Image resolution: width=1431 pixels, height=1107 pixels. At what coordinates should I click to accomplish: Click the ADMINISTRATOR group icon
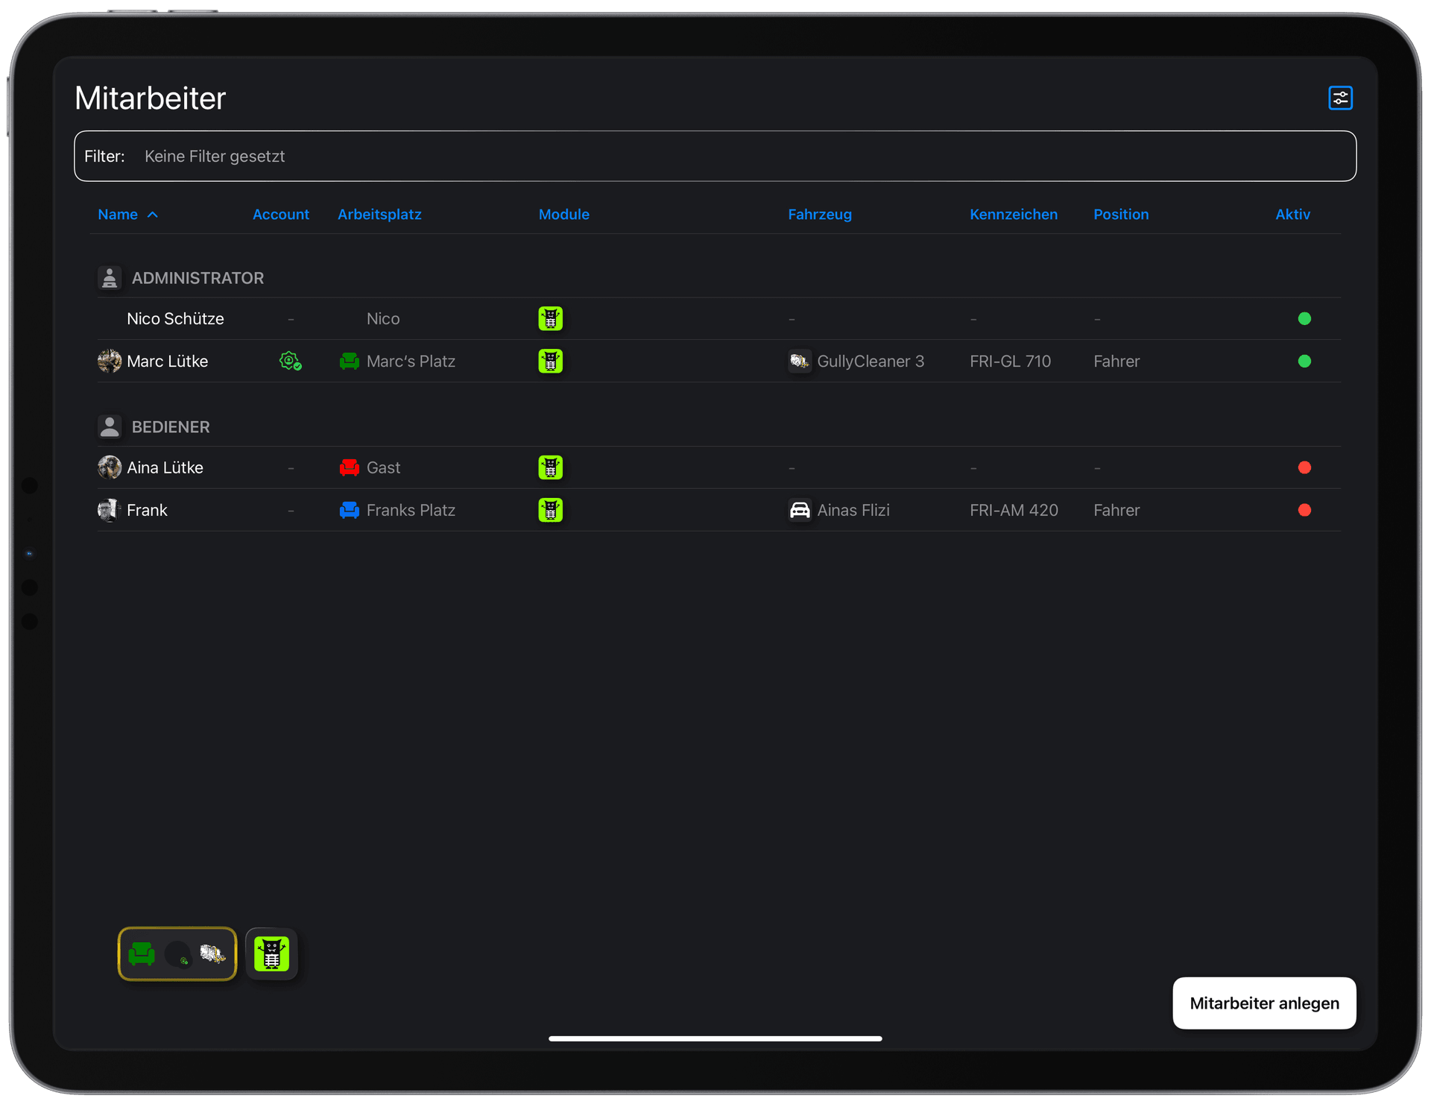110,277
